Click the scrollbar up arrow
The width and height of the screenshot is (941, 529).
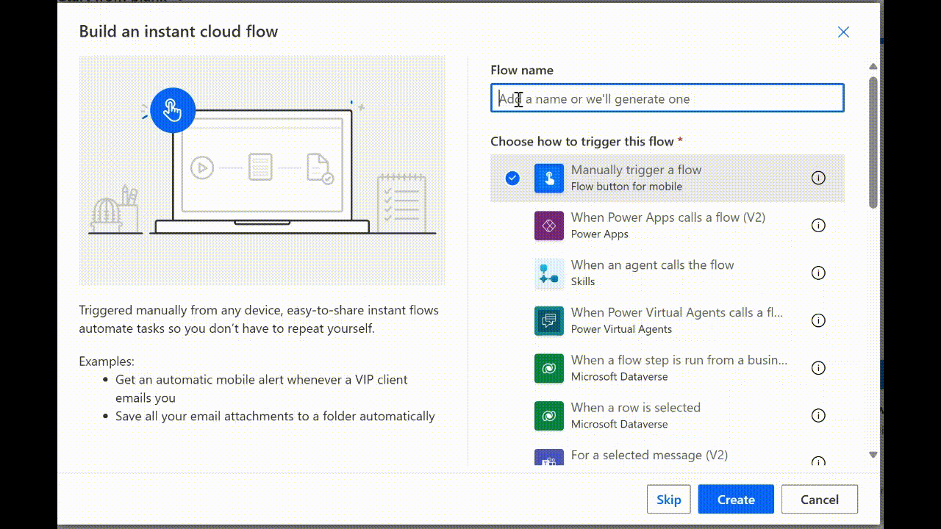[873, 66]
